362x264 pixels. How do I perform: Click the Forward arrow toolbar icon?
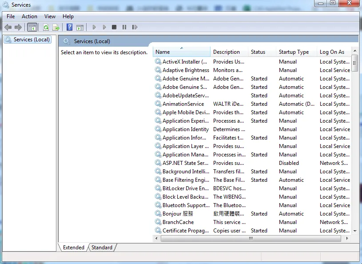[x=18, y=27]
